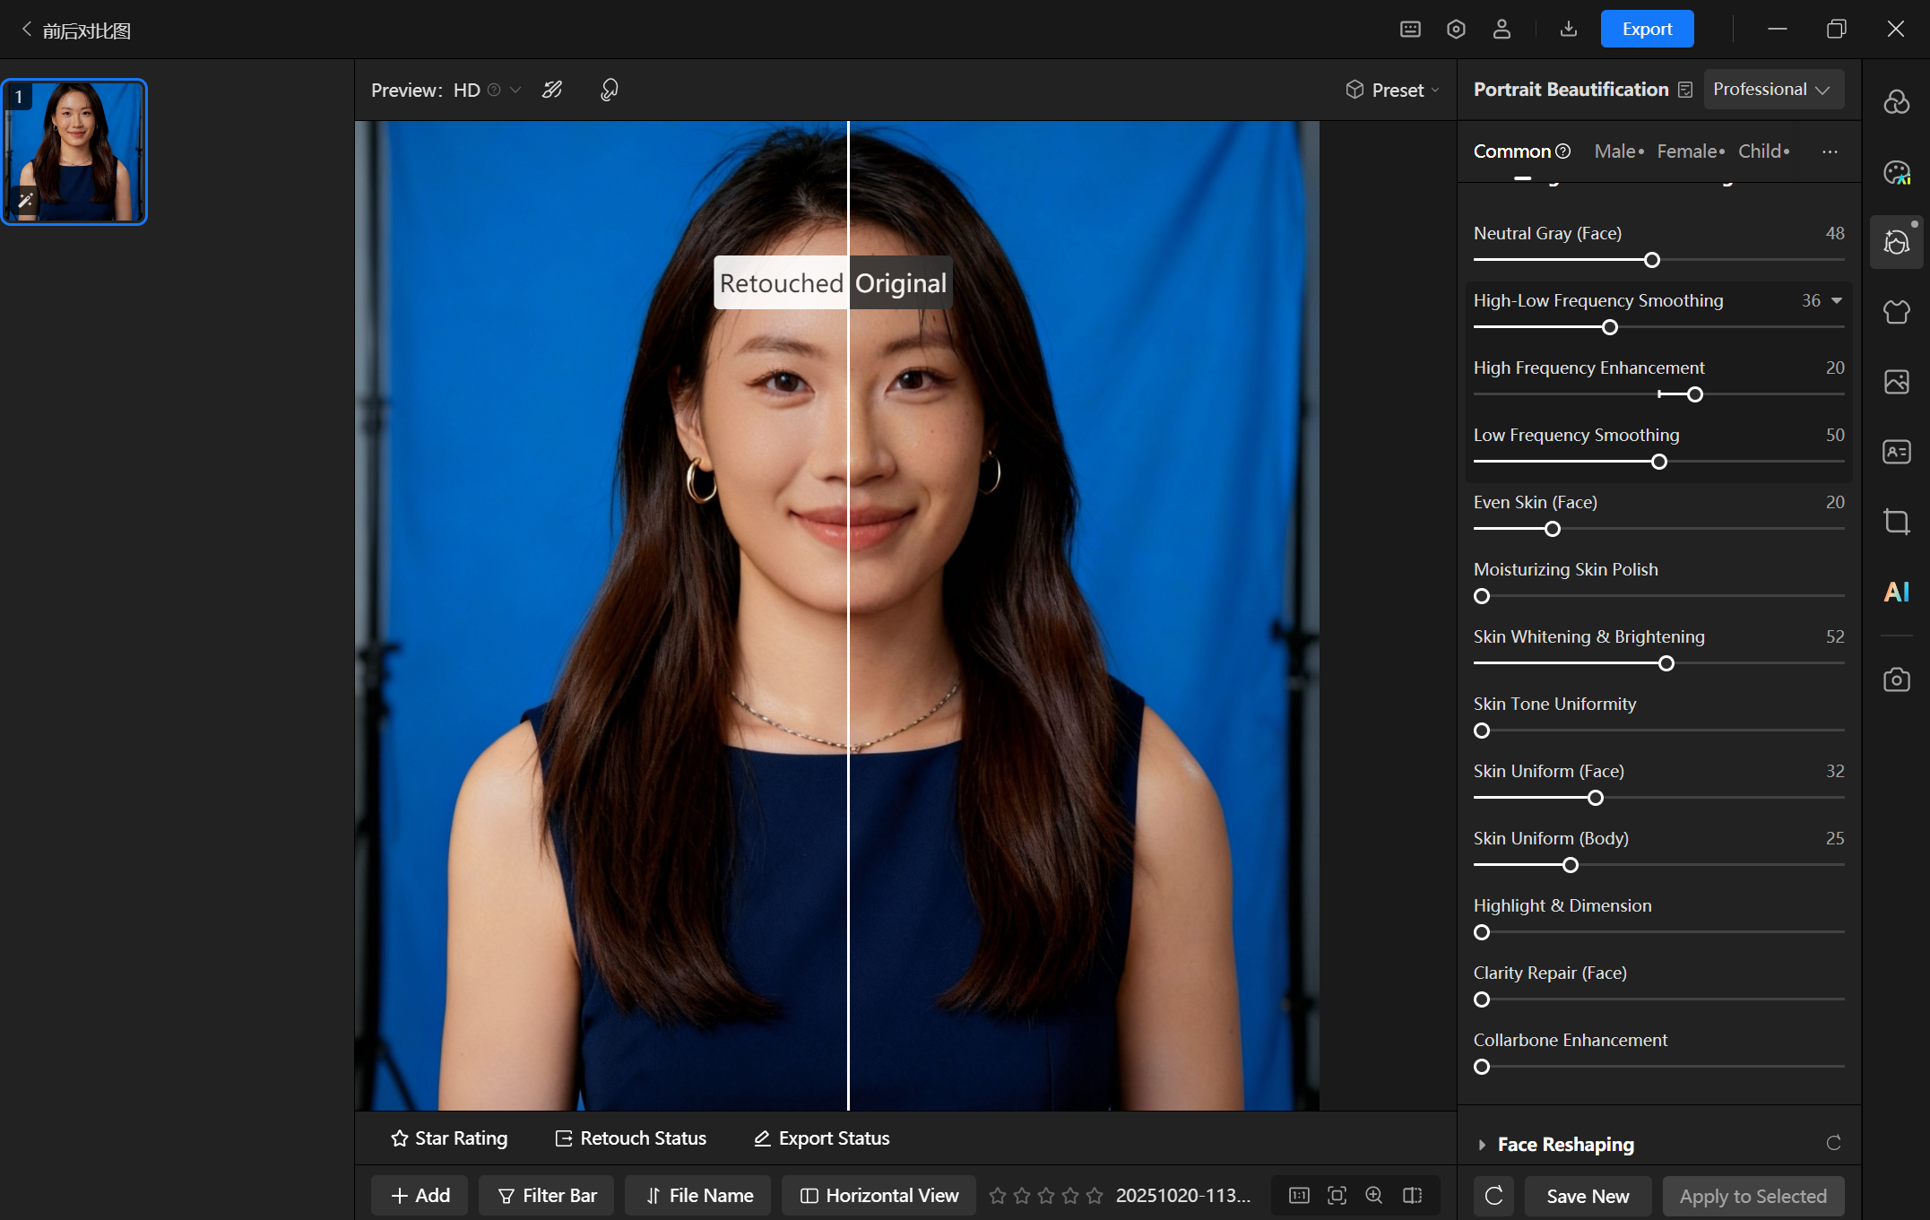Toggle the split compare view icon

pyautogui.click(x=1412, y=1195)
